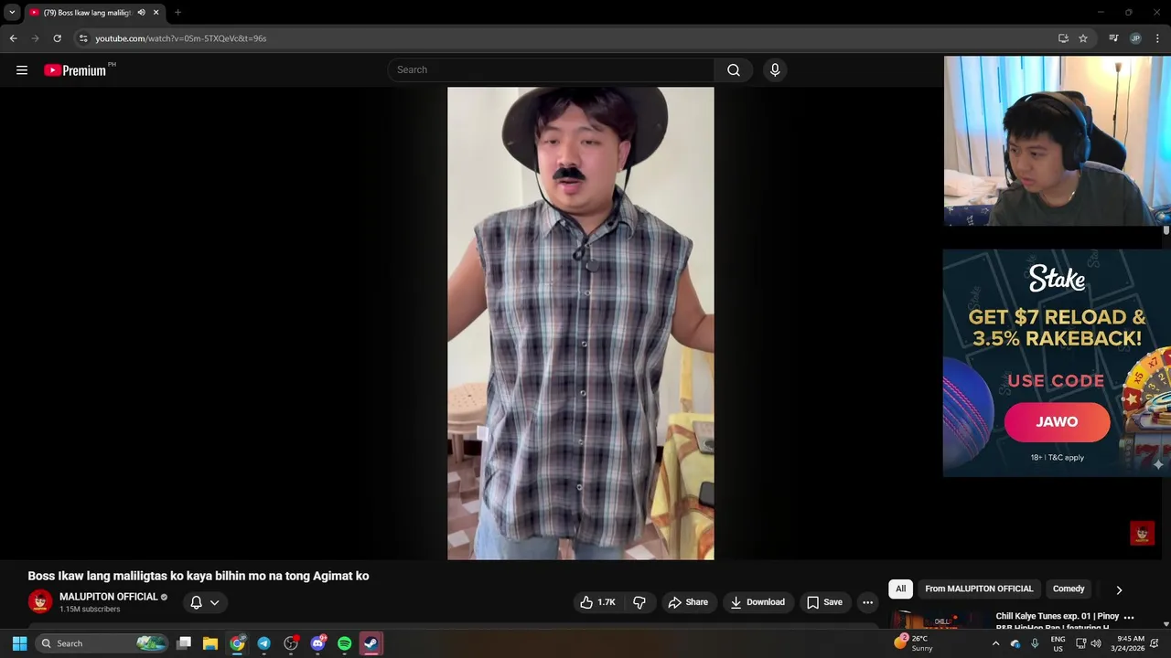This screenshot has width=1171, height=658.
Task: Save the video to a playlist
Action: pos(824,602)
